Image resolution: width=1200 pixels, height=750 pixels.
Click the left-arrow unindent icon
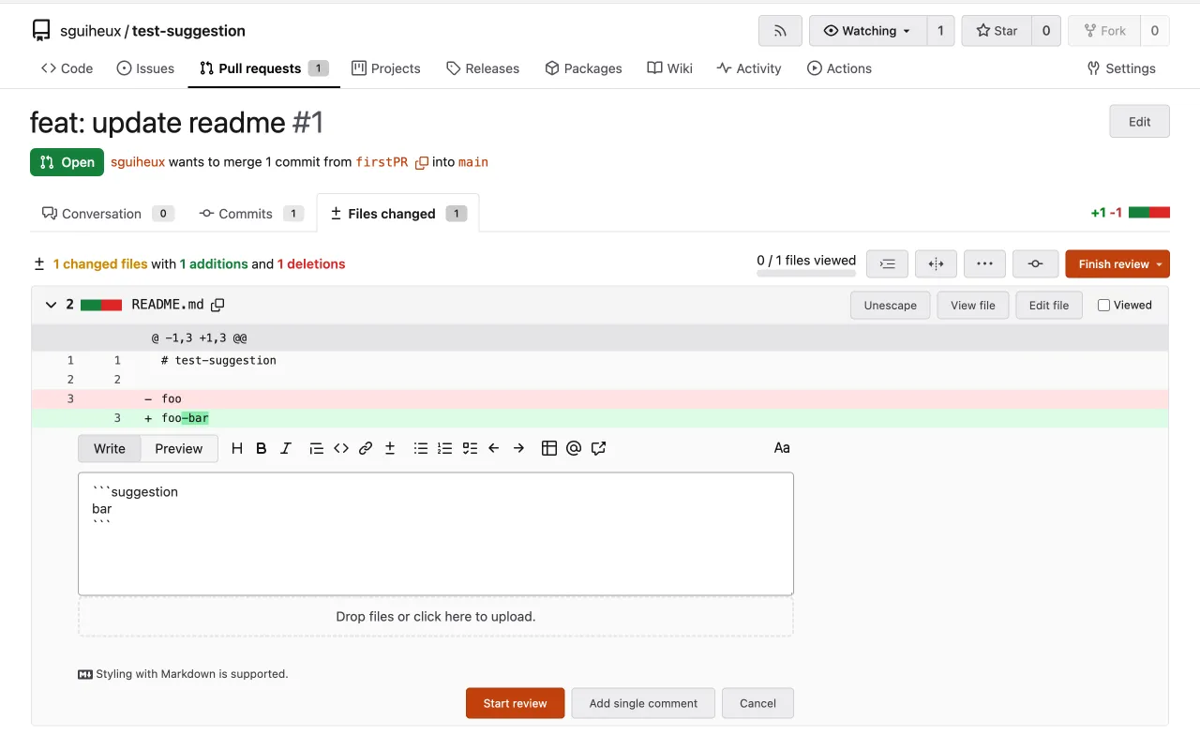tap(494, 448)
